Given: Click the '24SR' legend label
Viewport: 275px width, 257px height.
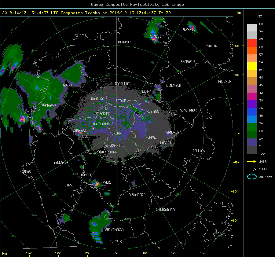Looking at the screenshot, I should [x=263, y=161].
